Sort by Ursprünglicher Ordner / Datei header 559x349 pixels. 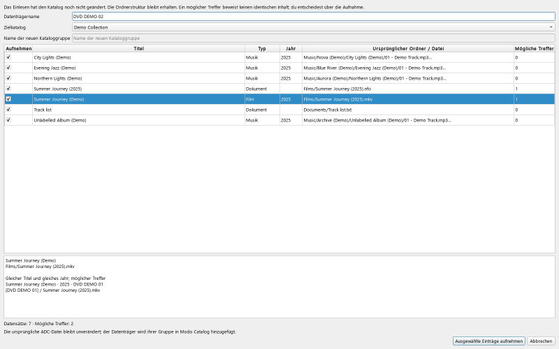[408, 48]
